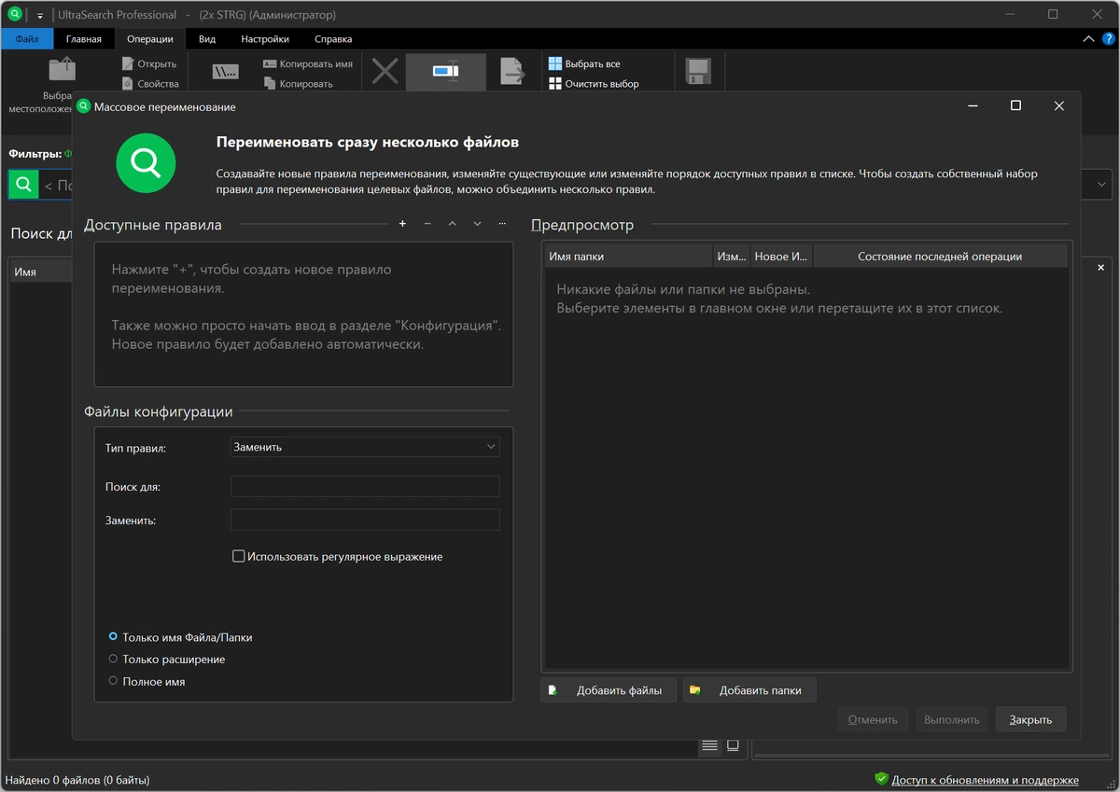Screen dimensions: 1120x792
Task: Click the Закрыть button
Action: (1031, 719)
